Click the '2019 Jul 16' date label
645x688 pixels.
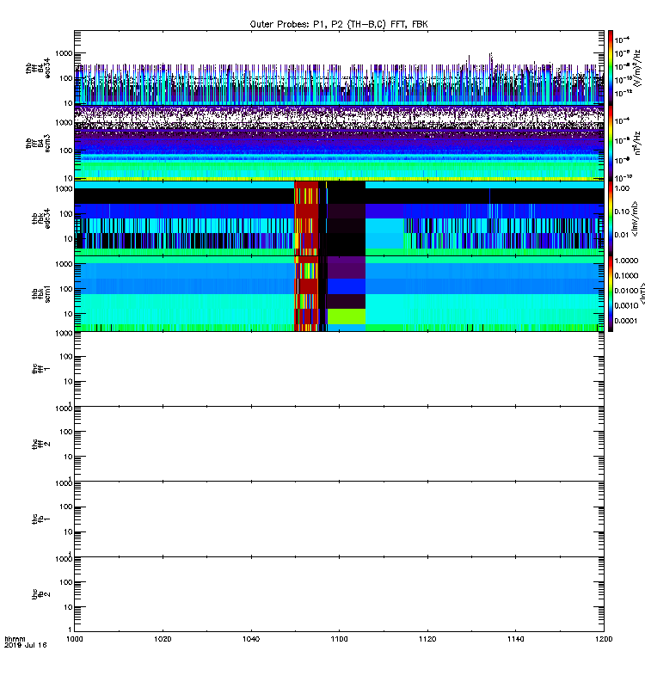[26, 645]
